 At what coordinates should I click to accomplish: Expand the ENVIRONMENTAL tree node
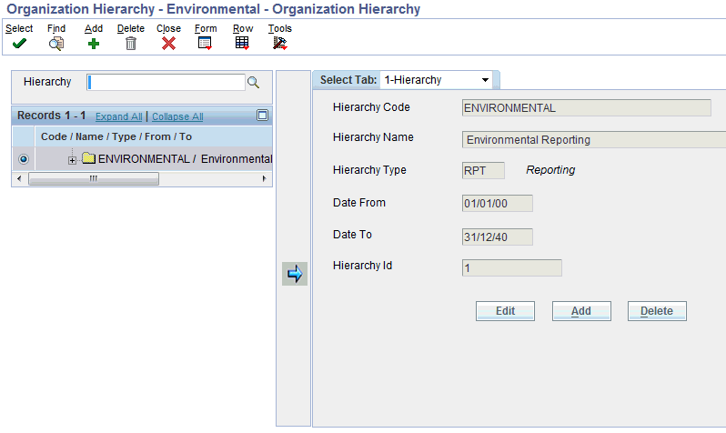pyautogui.click(x=73, y=160)
